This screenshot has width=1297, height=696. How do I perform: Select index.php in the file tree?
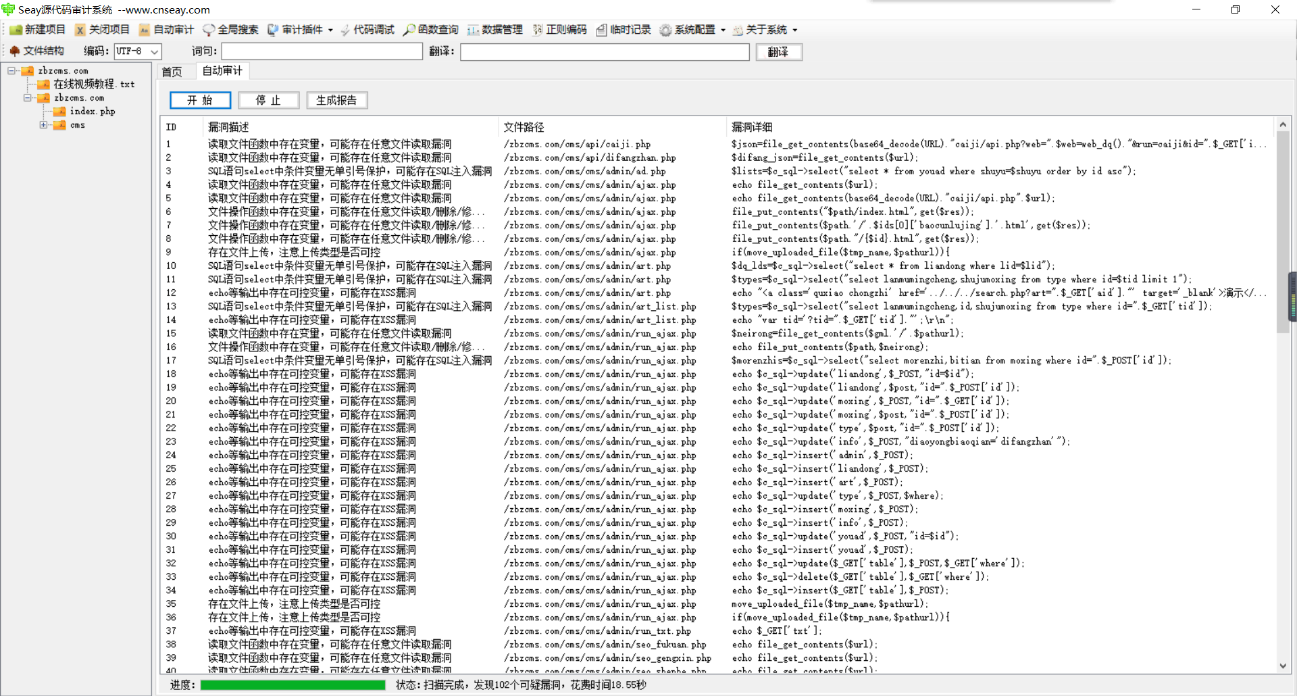click(92, 111)
